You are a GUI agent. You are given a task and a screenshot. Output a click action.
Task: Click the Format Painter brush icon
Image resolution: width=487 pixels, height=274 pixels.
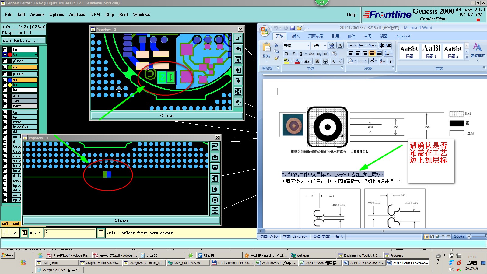pyautogui.click(x=276, y=58)
